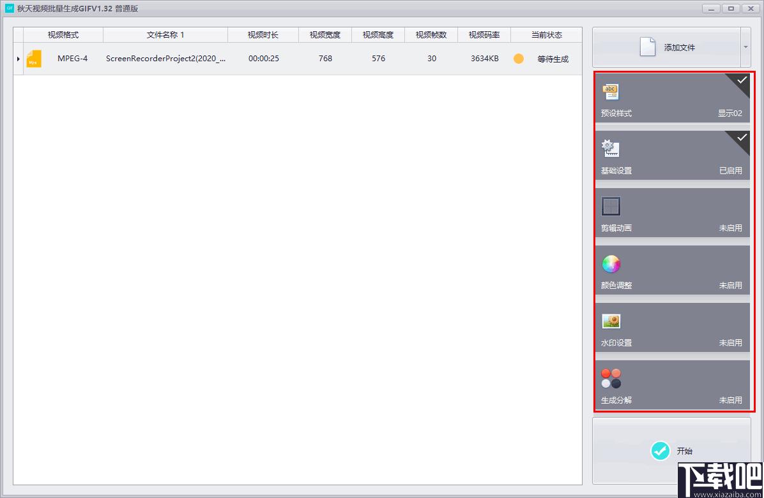
Task: Sort by 视频时长 column header
Action: (263, 35)
